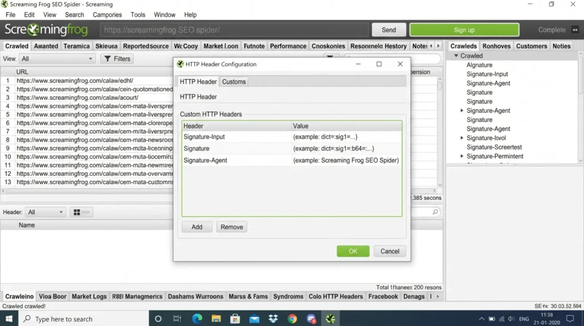Click the Screaming Frog logo
584x326 pixels.
[x=46, y=30]
